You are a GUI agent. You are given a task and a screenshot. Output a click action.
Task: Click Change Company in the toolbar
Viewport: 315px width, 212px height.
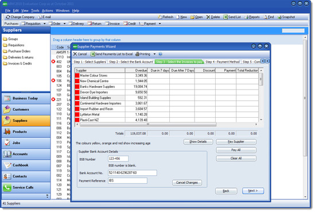point(20,17)
